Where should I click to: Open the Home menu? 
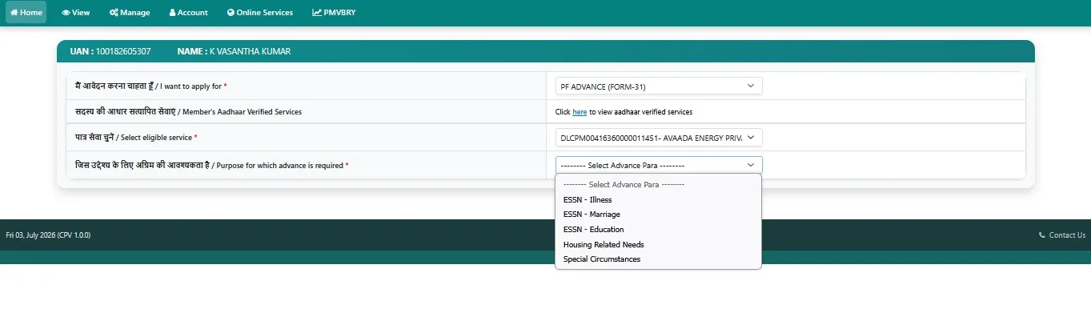pos(26,12)
